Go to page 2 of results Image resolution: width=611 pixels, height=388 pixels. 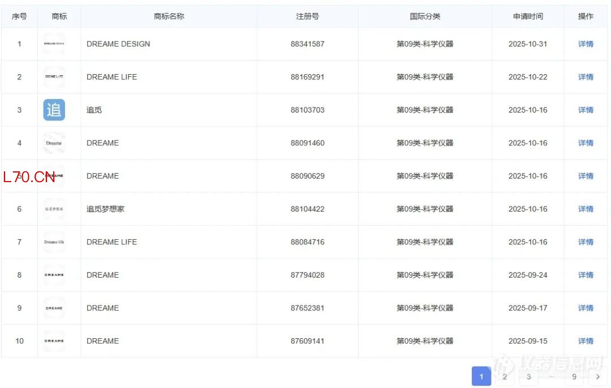click(x=505, y=377)
